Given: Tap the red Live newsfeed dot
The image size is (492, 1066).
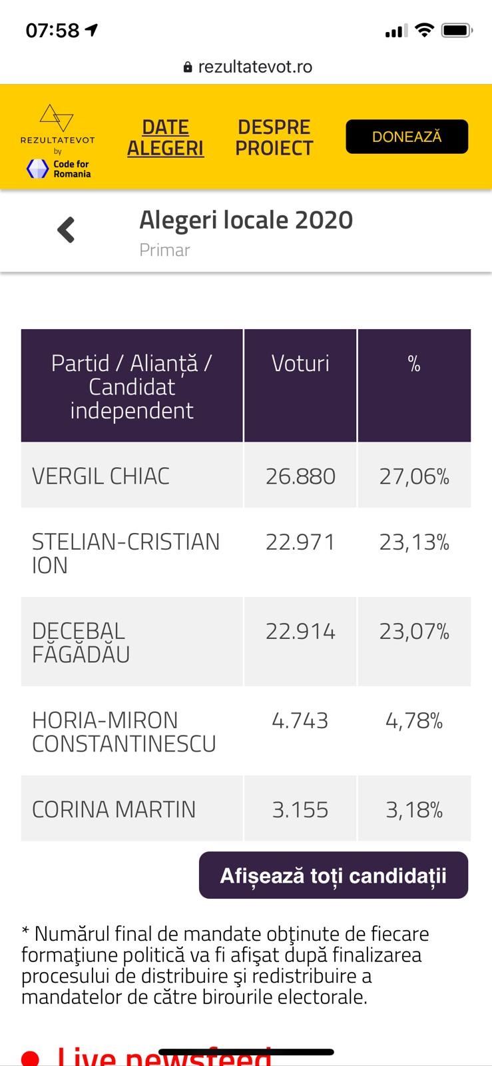Looking at the screenshot, I should coord(30,1058).
